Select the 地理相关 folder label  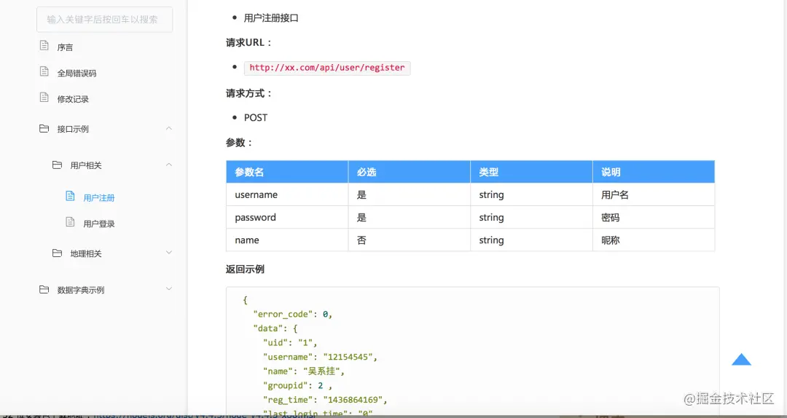click(86, 253)
